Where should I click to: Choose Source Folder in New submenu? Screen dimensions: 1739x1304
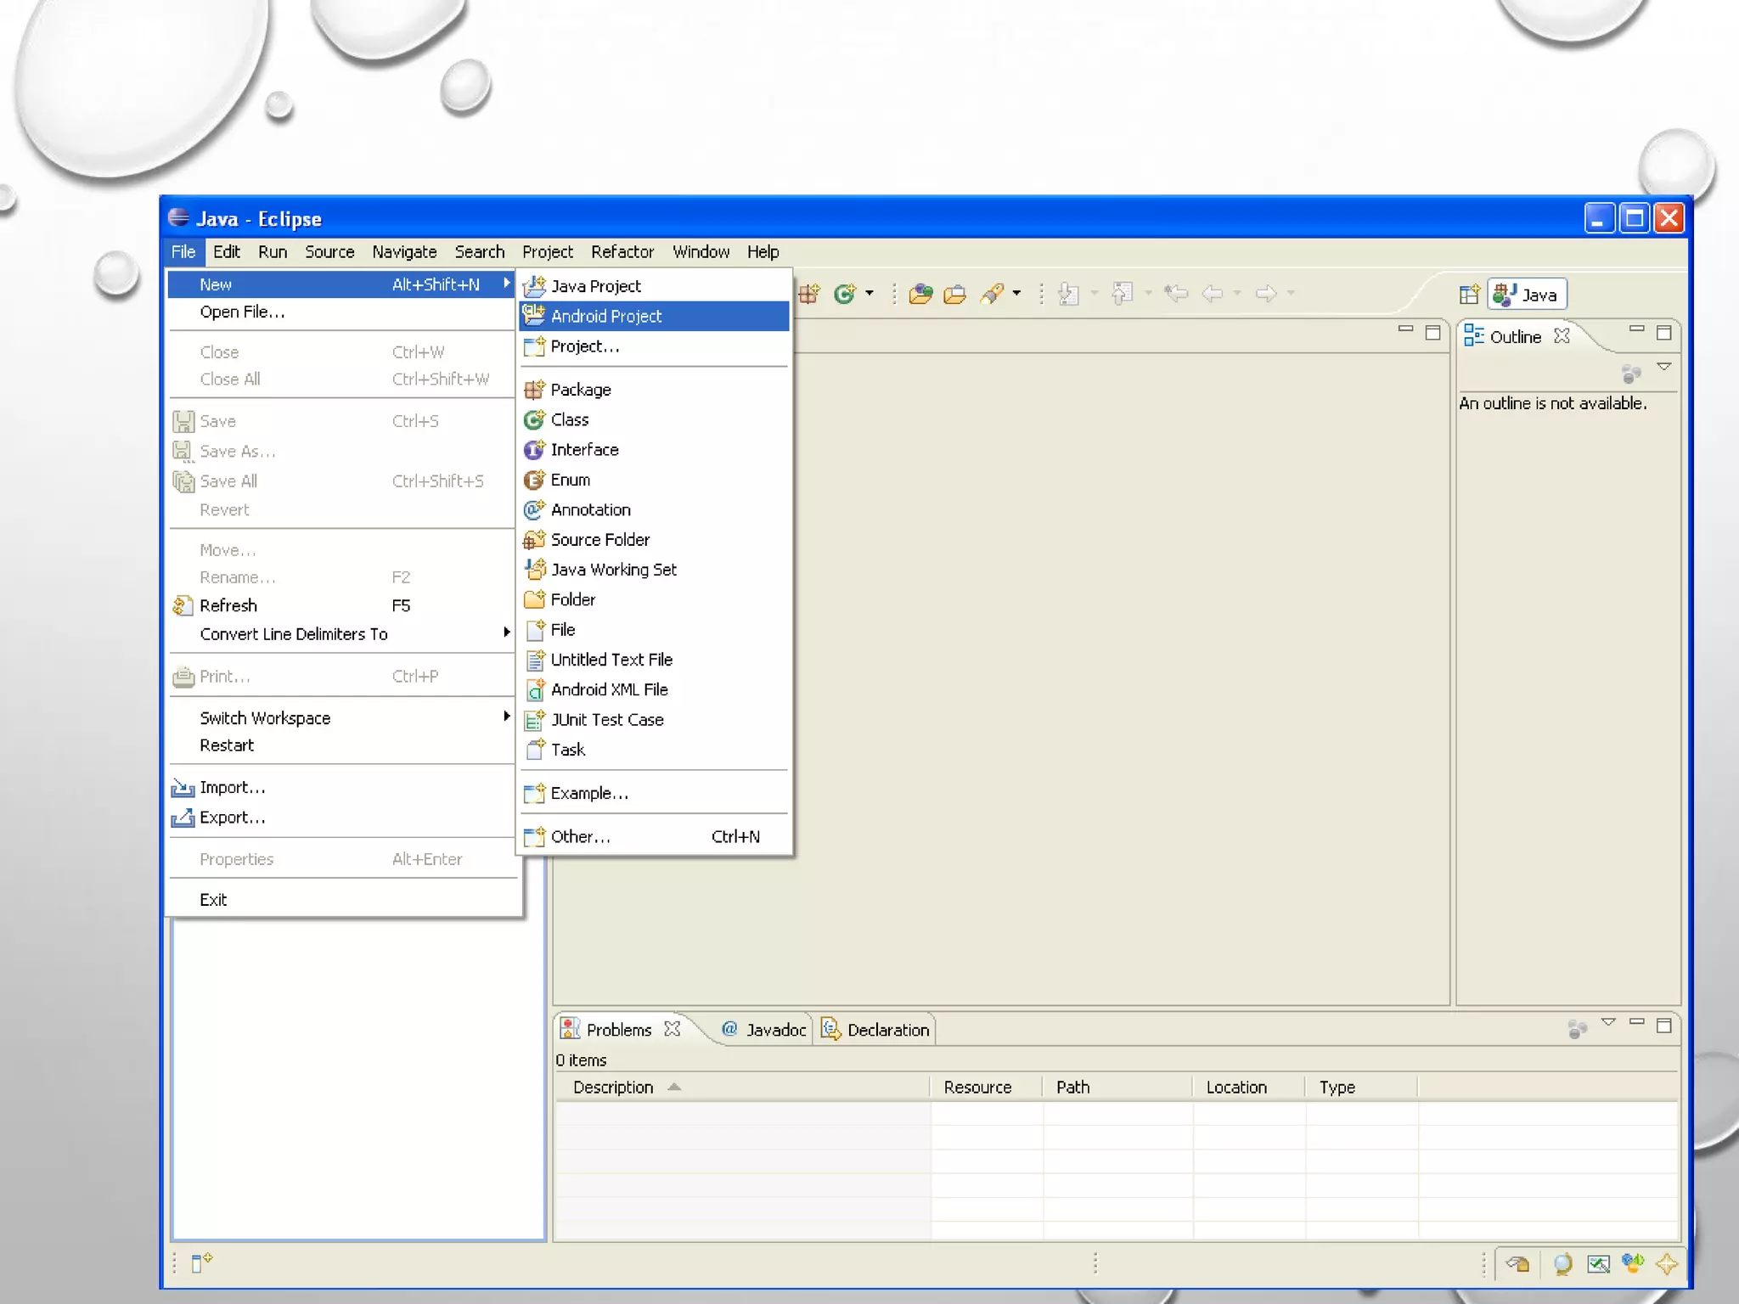pos(654,540)
